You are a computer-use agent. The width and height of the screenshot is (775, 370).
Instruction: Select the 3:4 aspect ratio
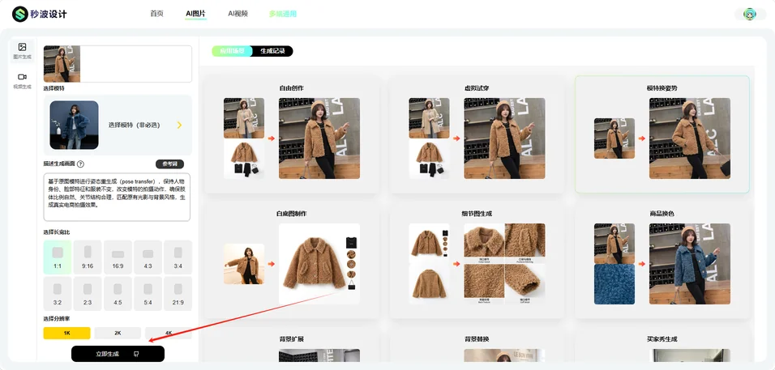coord(178,257)
